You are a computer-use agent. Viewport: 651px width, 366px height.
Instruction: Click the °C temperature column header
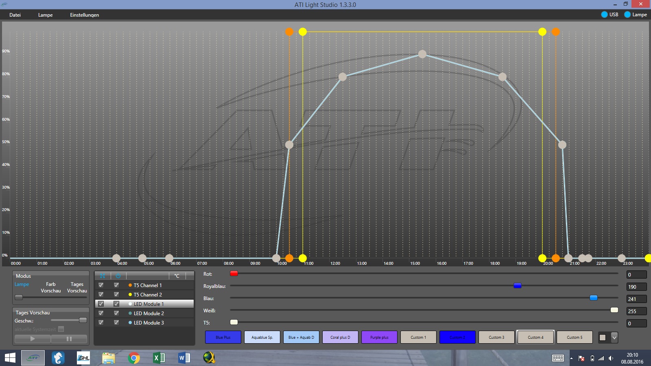click(177, 276)
